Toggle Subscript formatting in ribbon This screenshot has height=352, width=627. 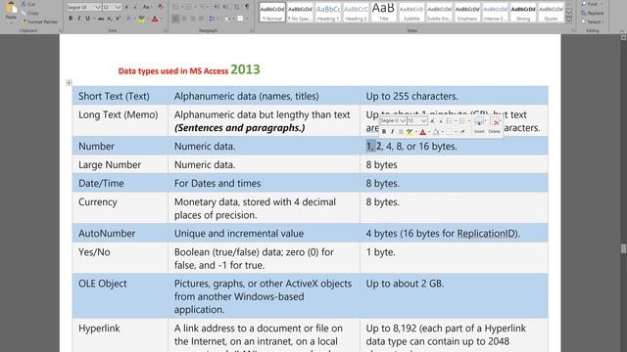(x=110, y=19)
